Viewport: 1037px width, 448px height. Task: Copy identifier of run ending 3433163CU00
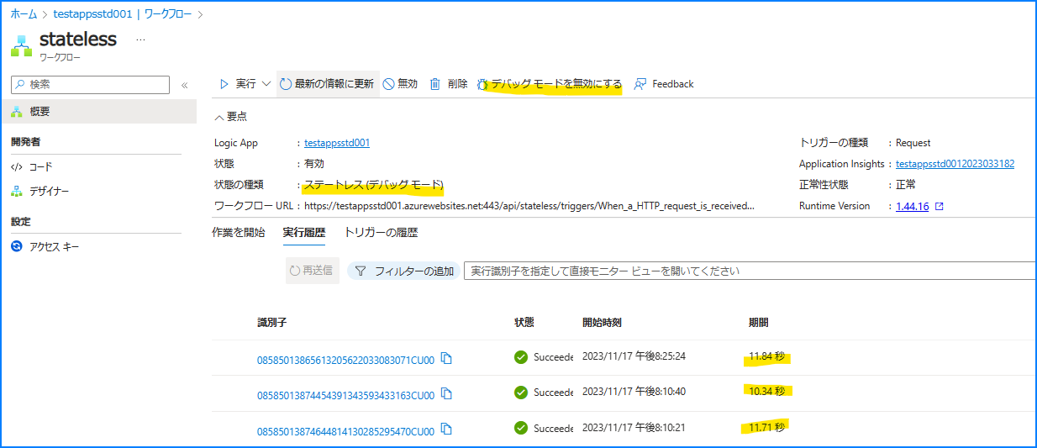pyautogui.click(x=447, y=394)
